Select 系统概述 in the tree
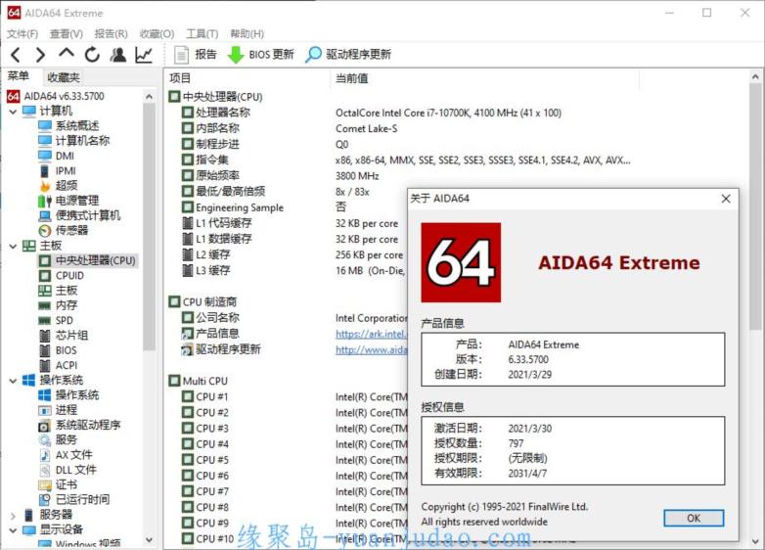 pos(68,126)
